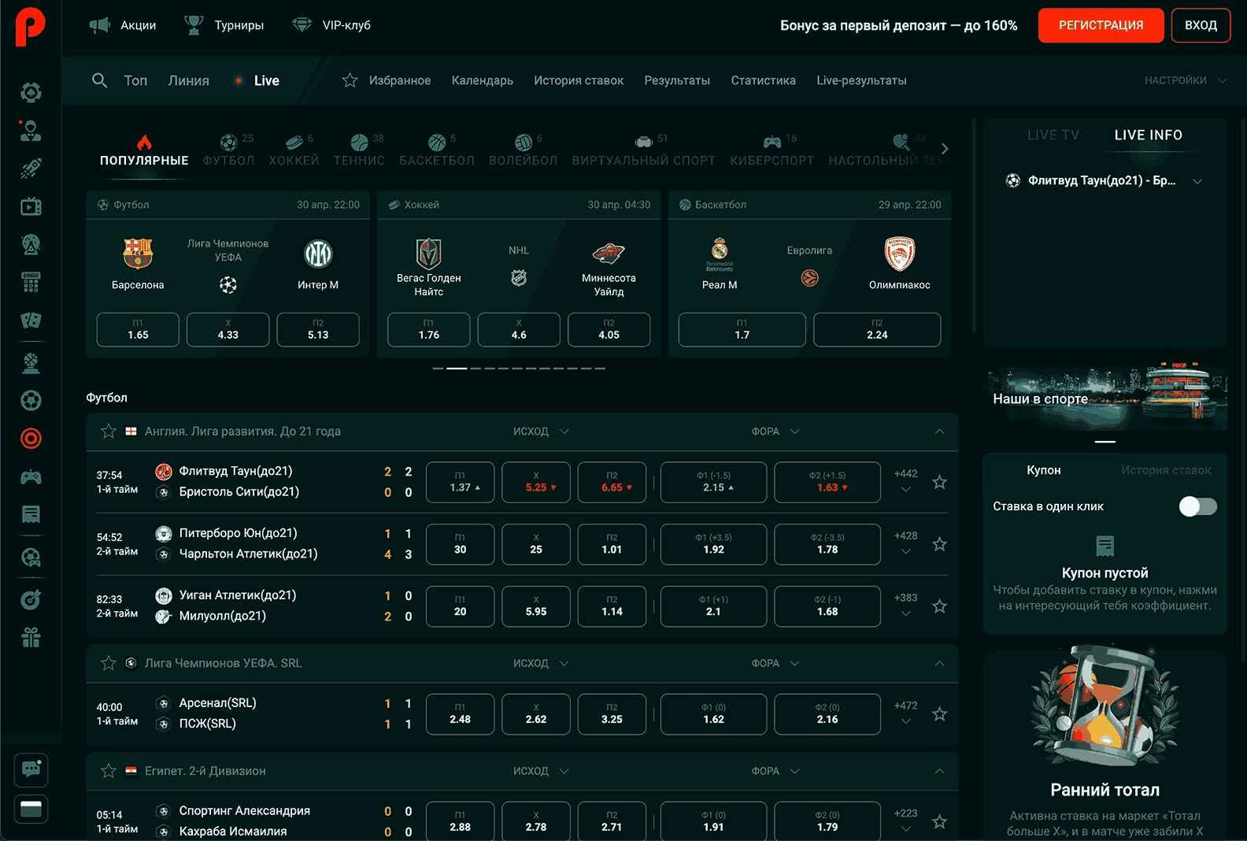Image resolution: width=1247 pixels, height=841 pixels.
Task: Click the site logo in top-left corner
Action: [31, 26]
